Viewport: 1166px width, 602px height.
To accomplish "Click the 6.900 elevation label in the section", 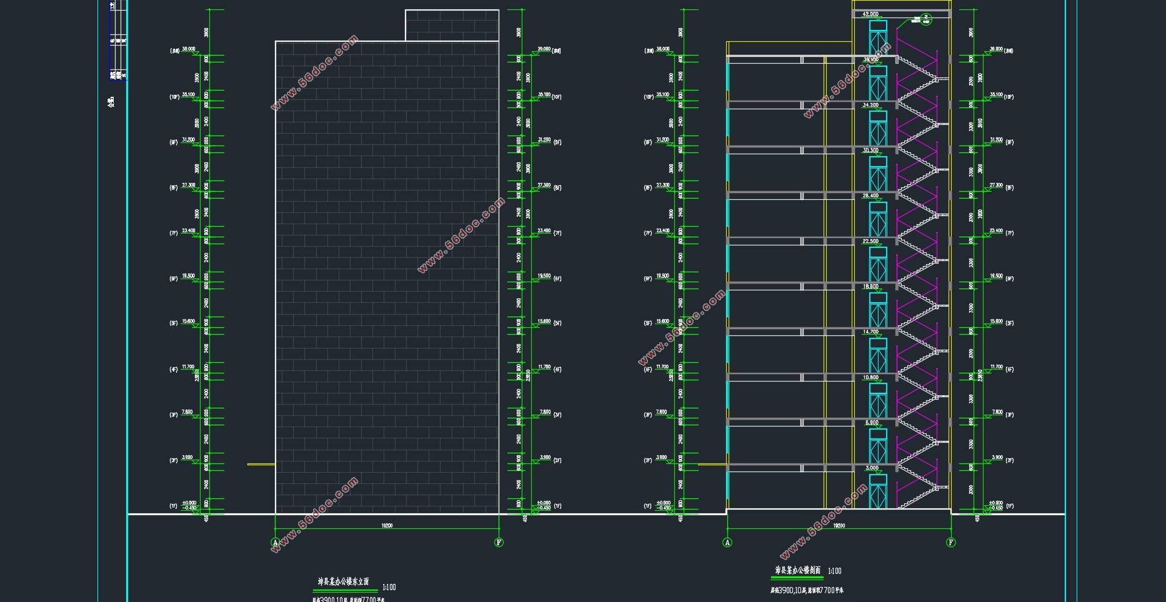I will 872,423.
